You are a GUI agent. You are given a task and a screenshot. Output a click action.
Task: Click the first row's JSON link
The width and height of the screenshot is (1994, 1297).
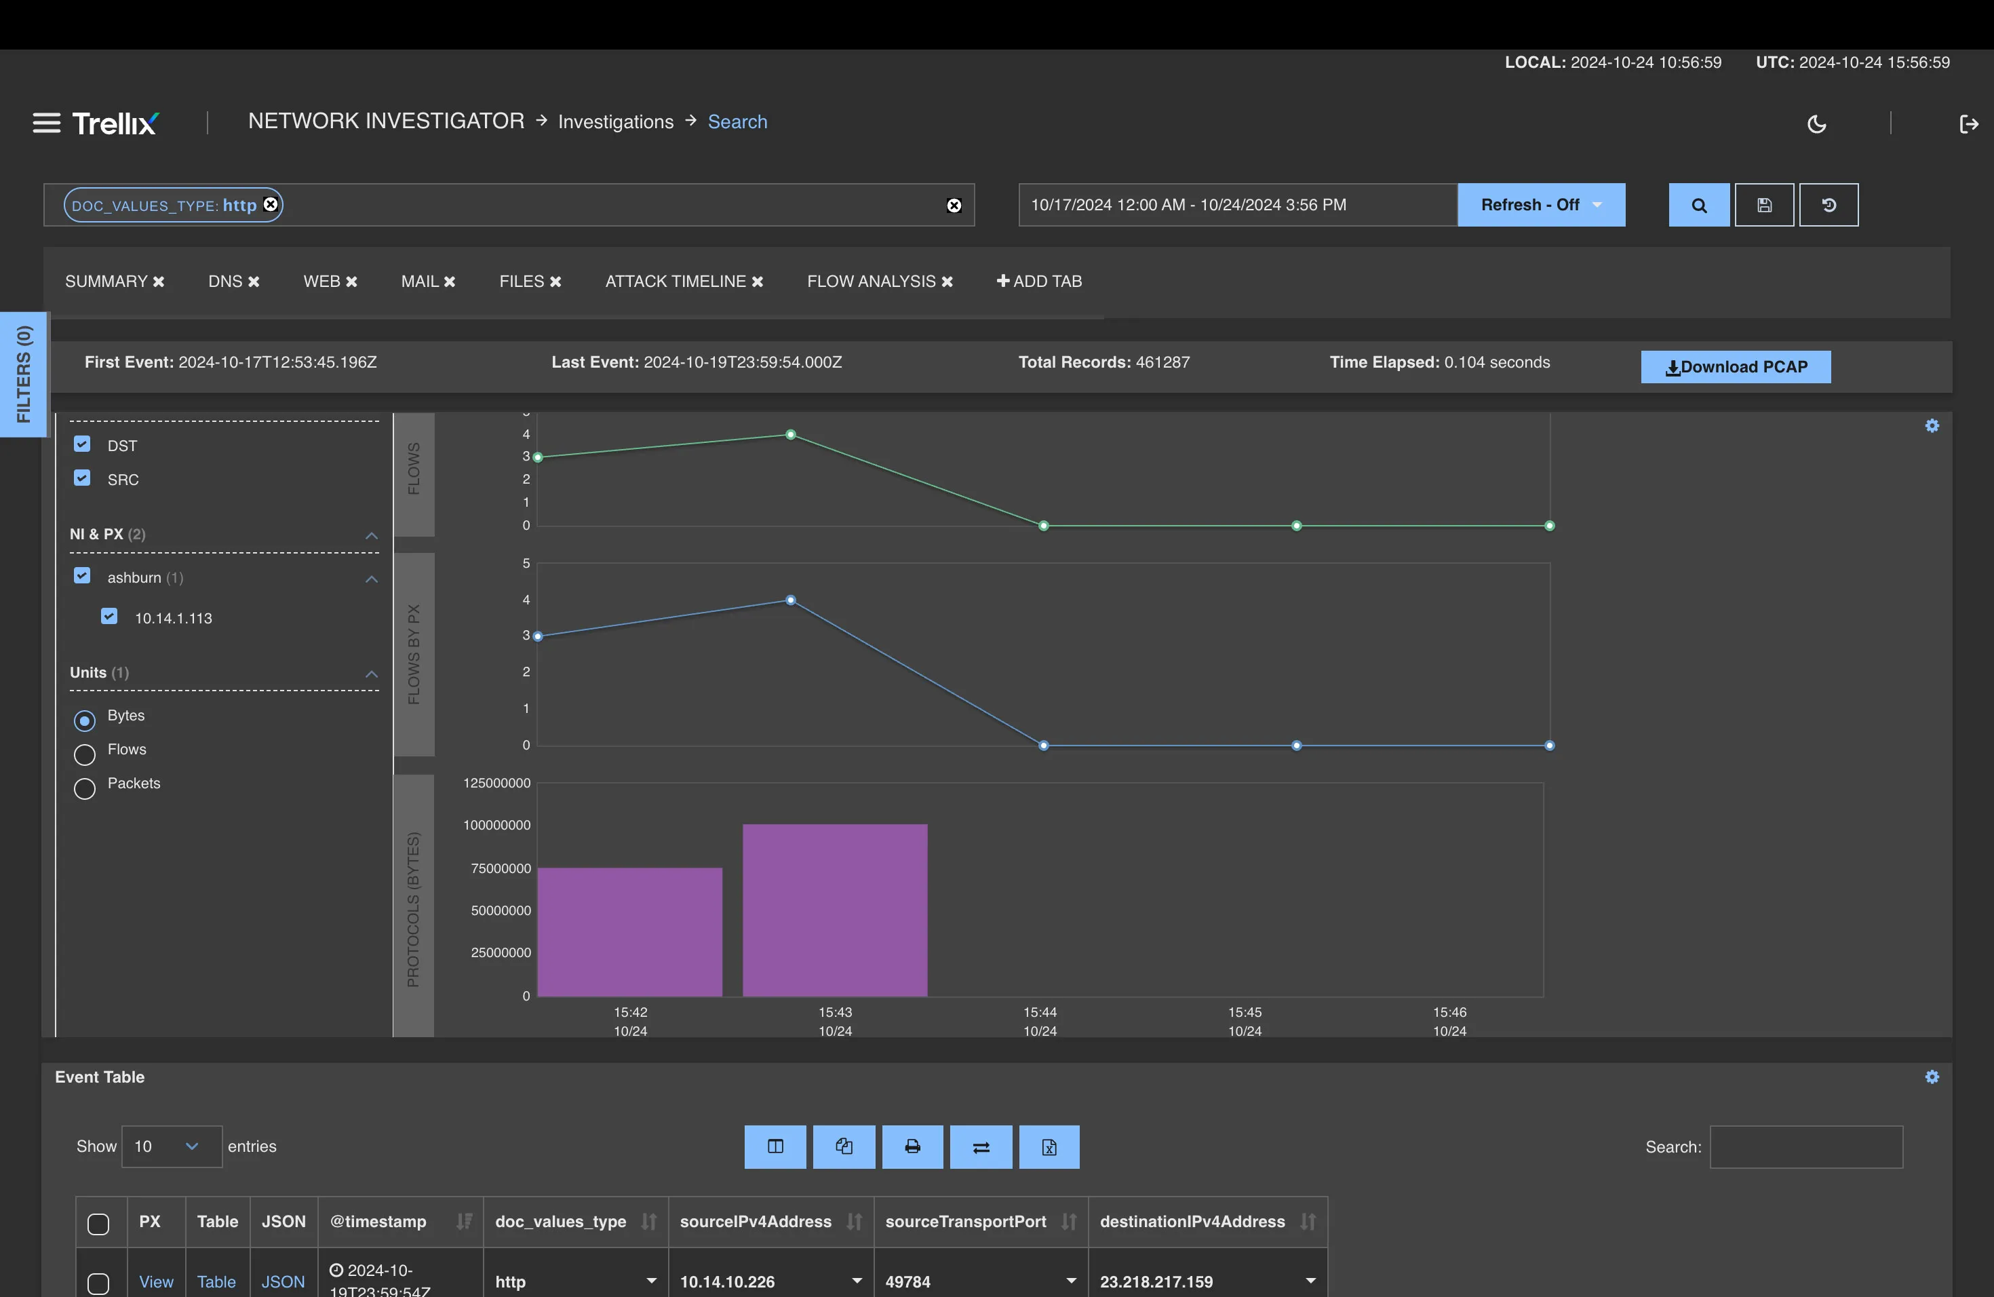coord(282,1281)
